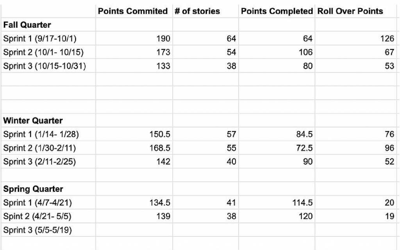
Task: Select the 150.5 points committed cell
Action: 134,134
